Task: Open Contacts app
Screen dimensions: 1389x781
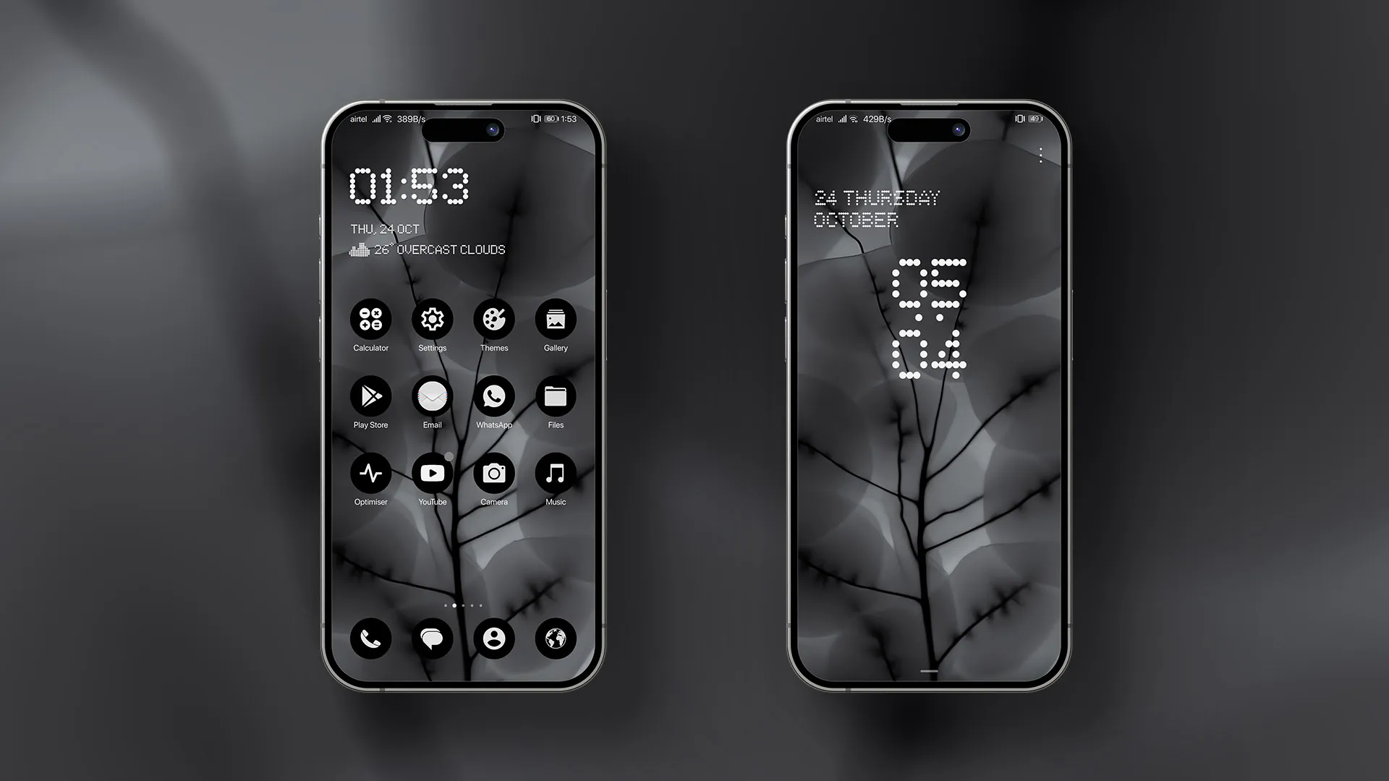Action: click(x=494, y=639)
